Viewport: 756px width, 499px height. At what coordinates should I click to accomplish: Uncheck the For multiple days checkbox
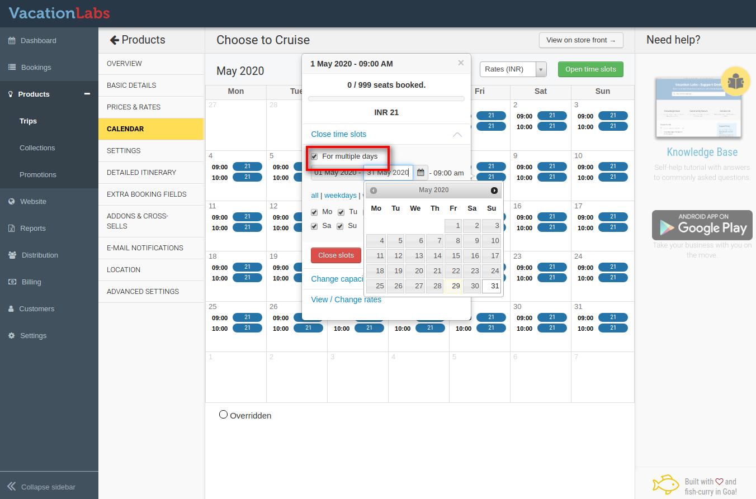(314, 156)
